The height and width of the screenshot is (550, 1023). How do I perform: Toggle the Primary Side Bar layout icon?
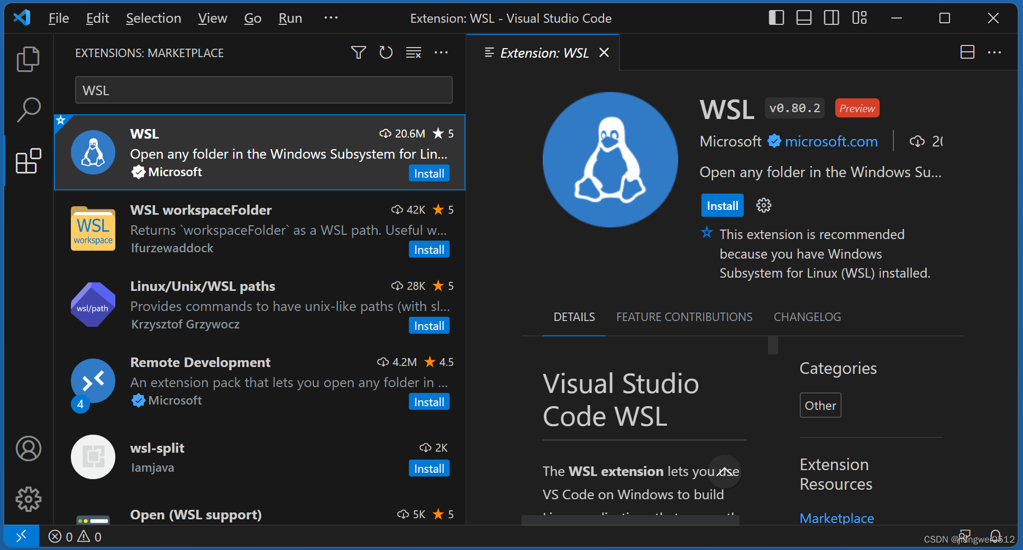point(777,18)
